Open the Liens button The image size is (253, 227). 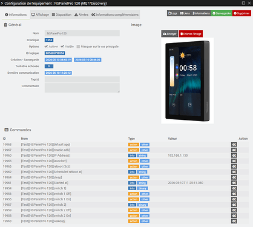pos(185,13)
